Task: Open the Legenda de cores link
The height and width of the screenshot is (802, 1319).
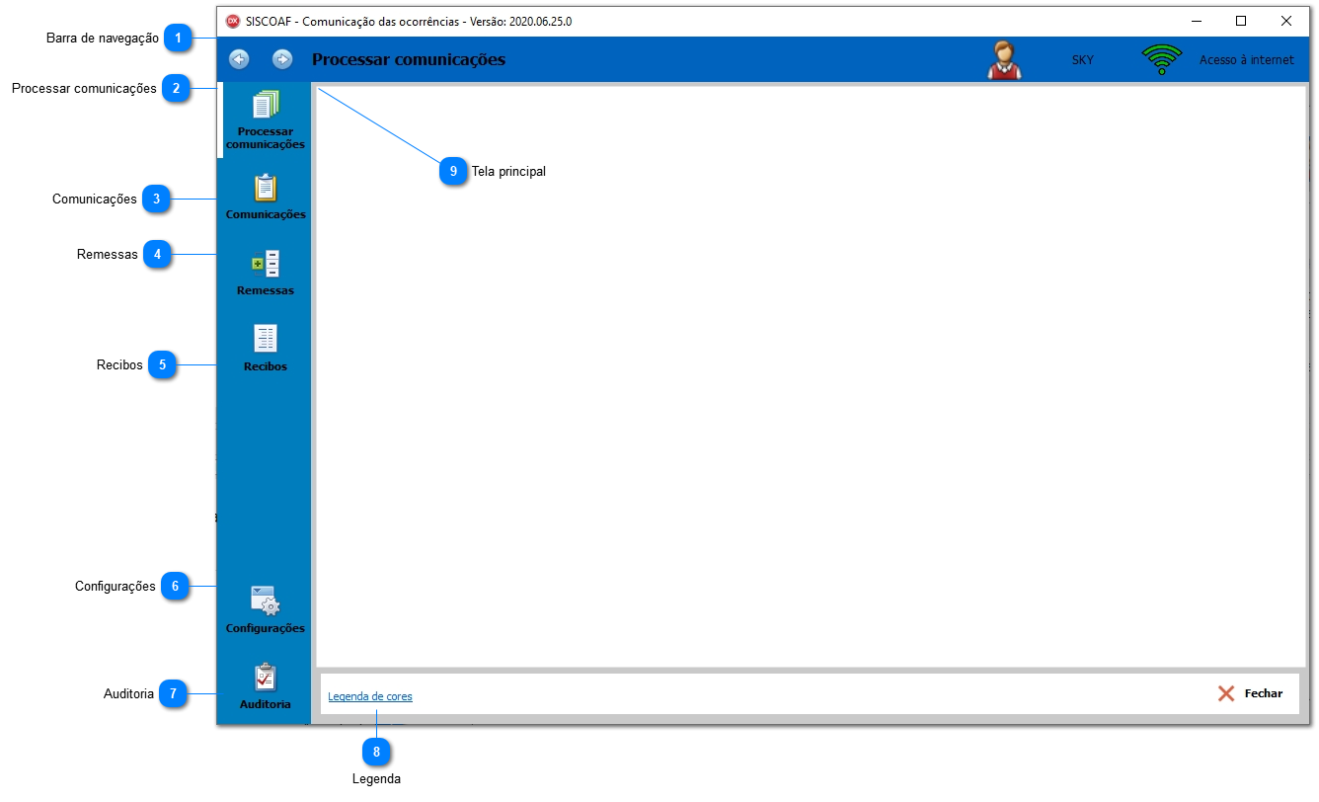Action: pos(370,696)
